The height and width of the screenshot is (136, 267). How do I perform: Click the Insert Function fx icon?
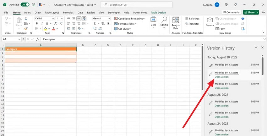[38, 39]
